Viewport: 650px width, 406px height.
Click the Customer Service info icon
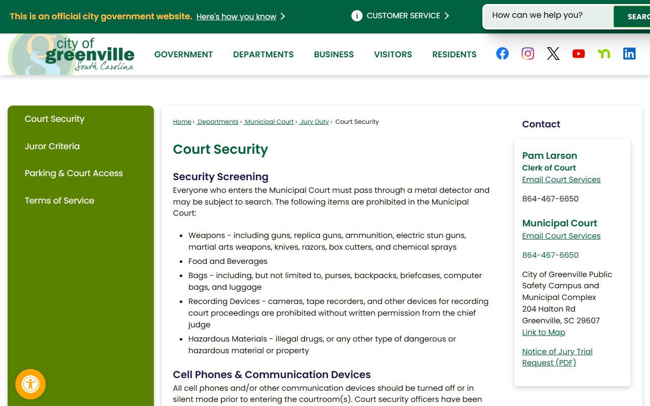(x=357, y=16)
